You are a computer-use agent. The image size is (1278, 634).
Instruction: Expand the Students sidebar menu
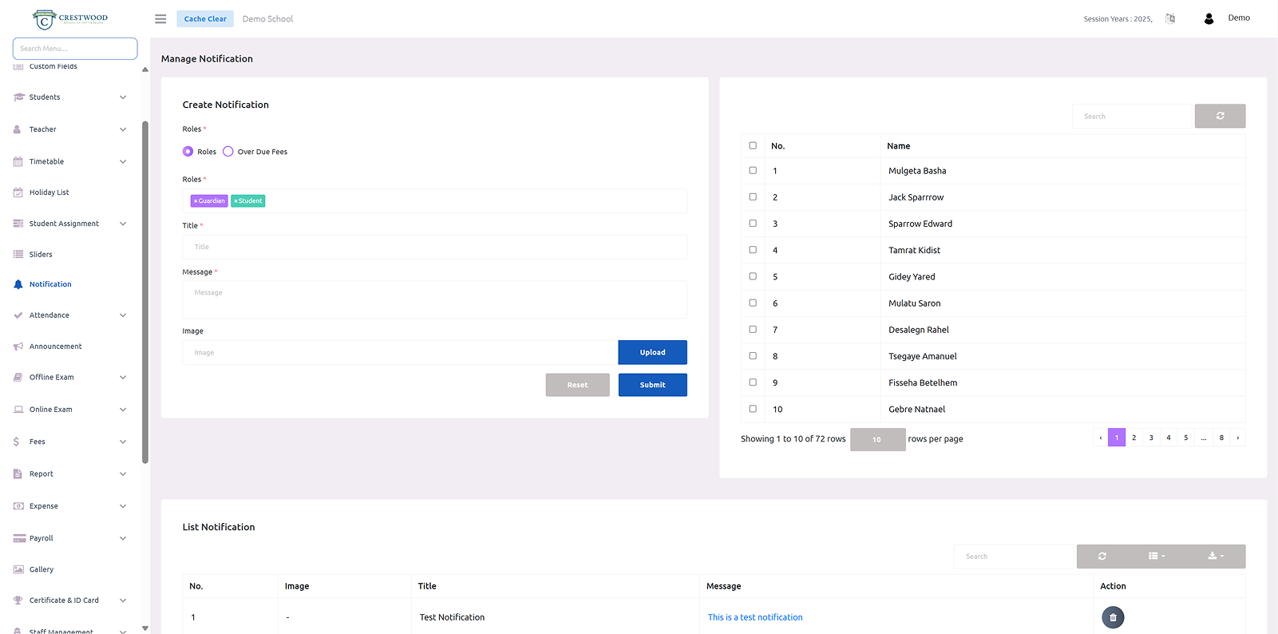pos(70,97)
